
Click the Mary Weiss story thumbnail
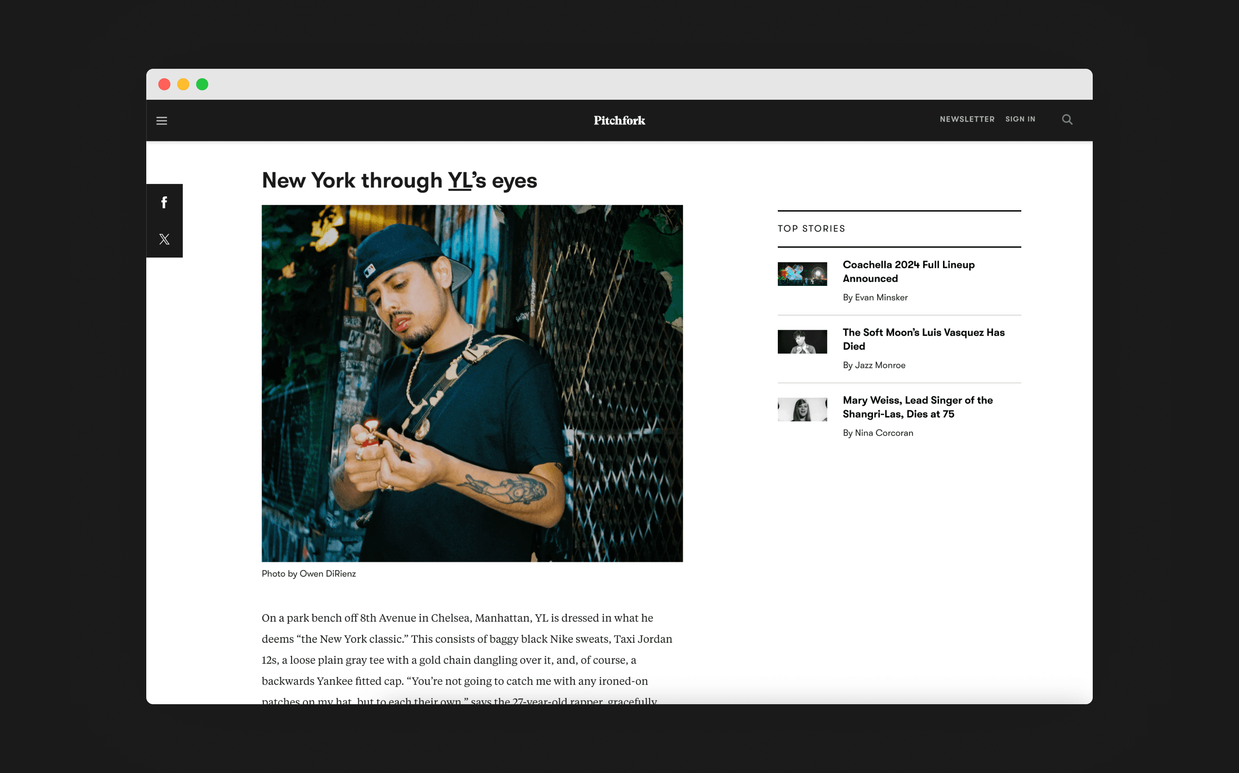click(x=802, y=410)
